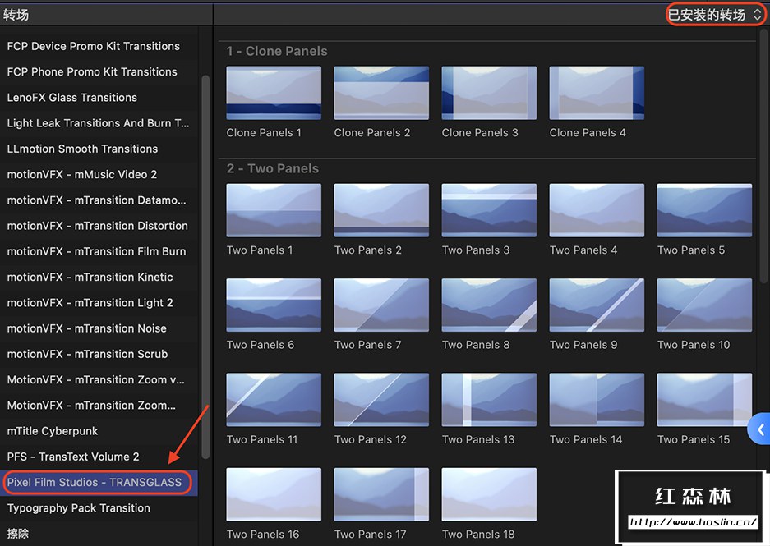Select FCP Phone Promo Kit Transitions category
Screen dimensions: 770x546
point(99,71)
